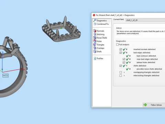Toggle planar holes detected checkbox
Image resolution: width=165 pixels, height=124 pixels.
[x=124, y=62]
